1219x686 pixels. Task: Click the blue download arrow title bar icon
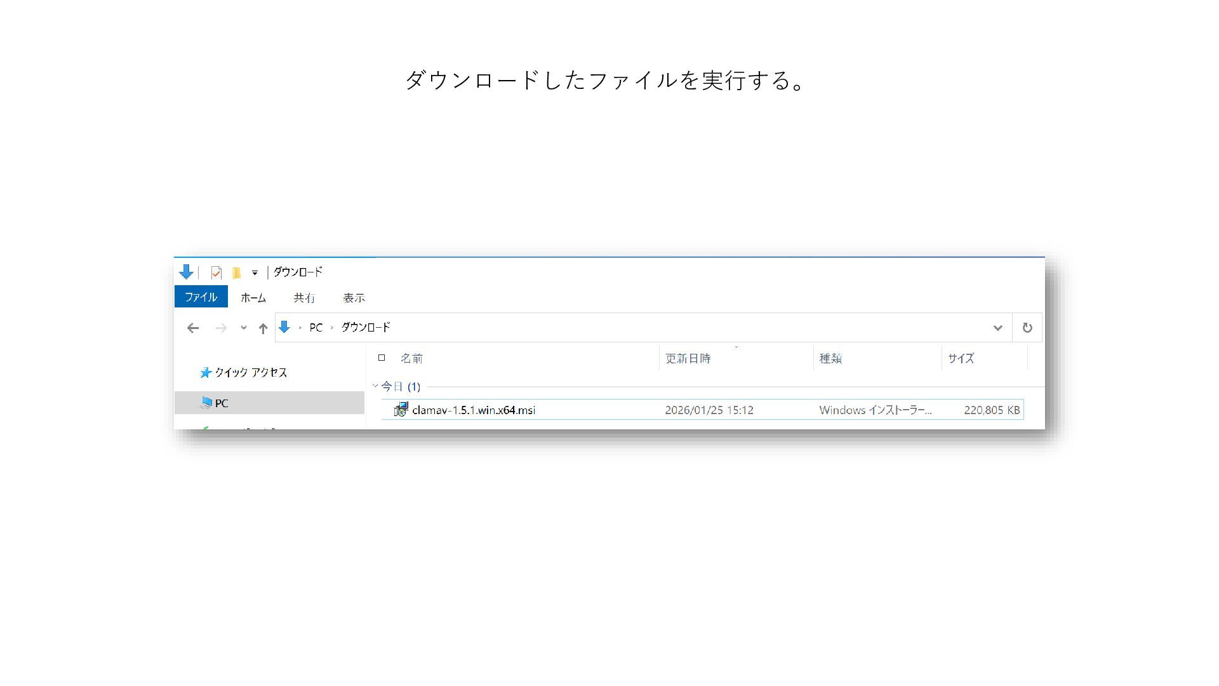[186, 272]
